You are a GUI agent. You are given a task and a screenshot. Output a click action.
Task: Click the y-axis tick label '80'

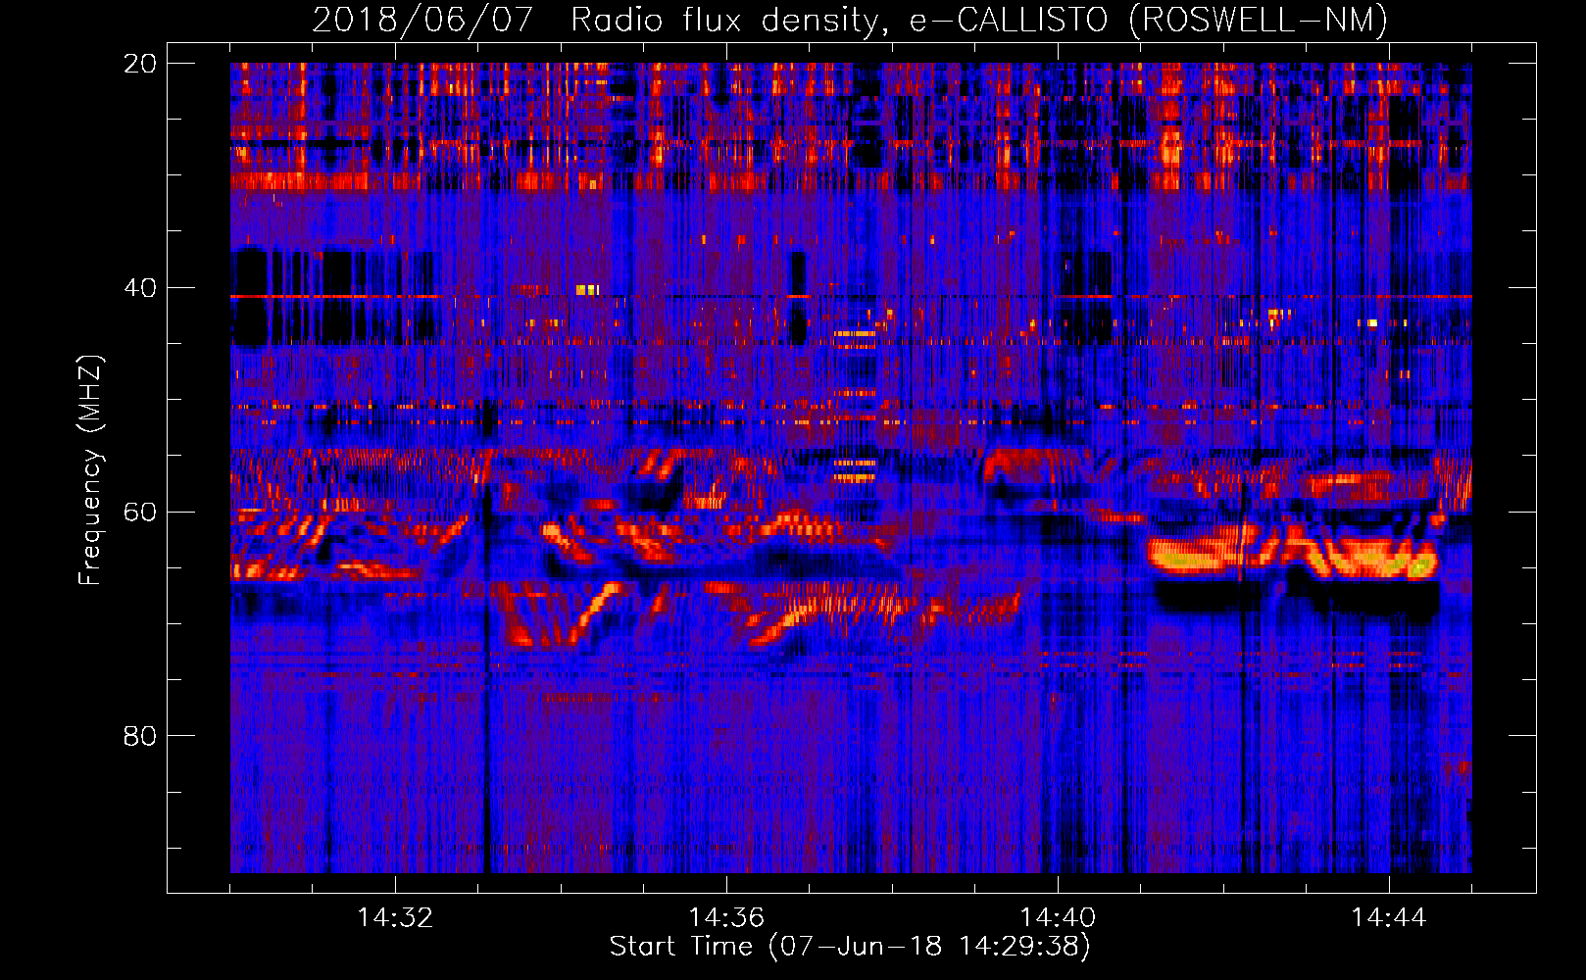pos(139,735)
